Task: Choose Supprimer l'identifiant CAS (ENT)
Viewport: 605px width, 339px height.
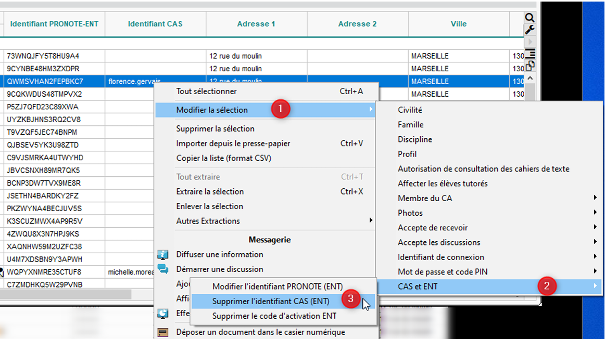Action: click(x=270, y=301)
